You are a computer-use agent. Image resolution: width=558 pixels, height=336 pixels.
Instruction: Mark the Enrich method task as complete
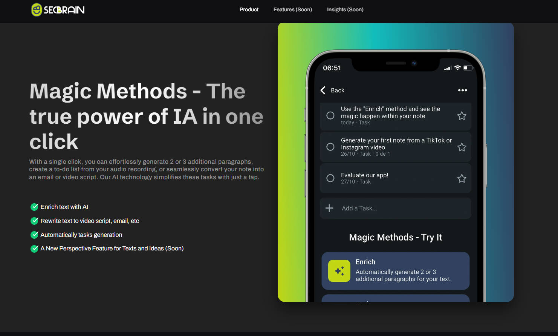coord(330,115)
